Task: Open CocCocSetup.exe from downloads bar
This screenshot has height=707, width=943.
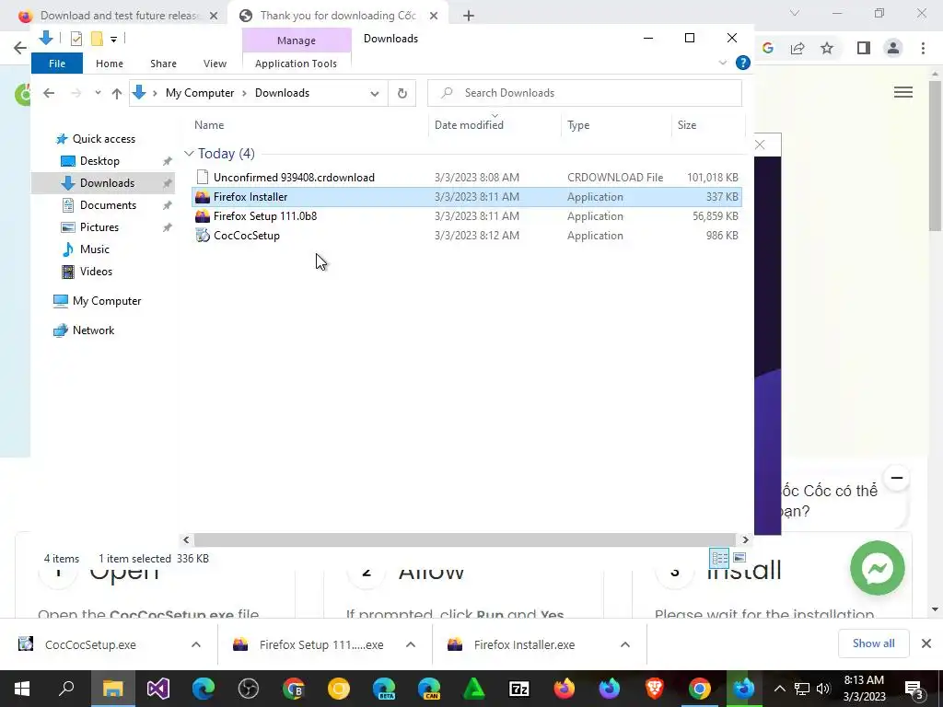Action: pos(91,644)
